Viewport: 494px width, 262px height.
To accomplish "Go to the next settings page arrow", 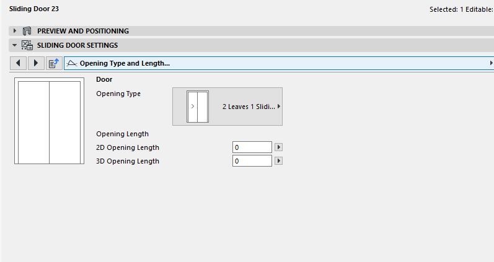I will coord(36,63).
